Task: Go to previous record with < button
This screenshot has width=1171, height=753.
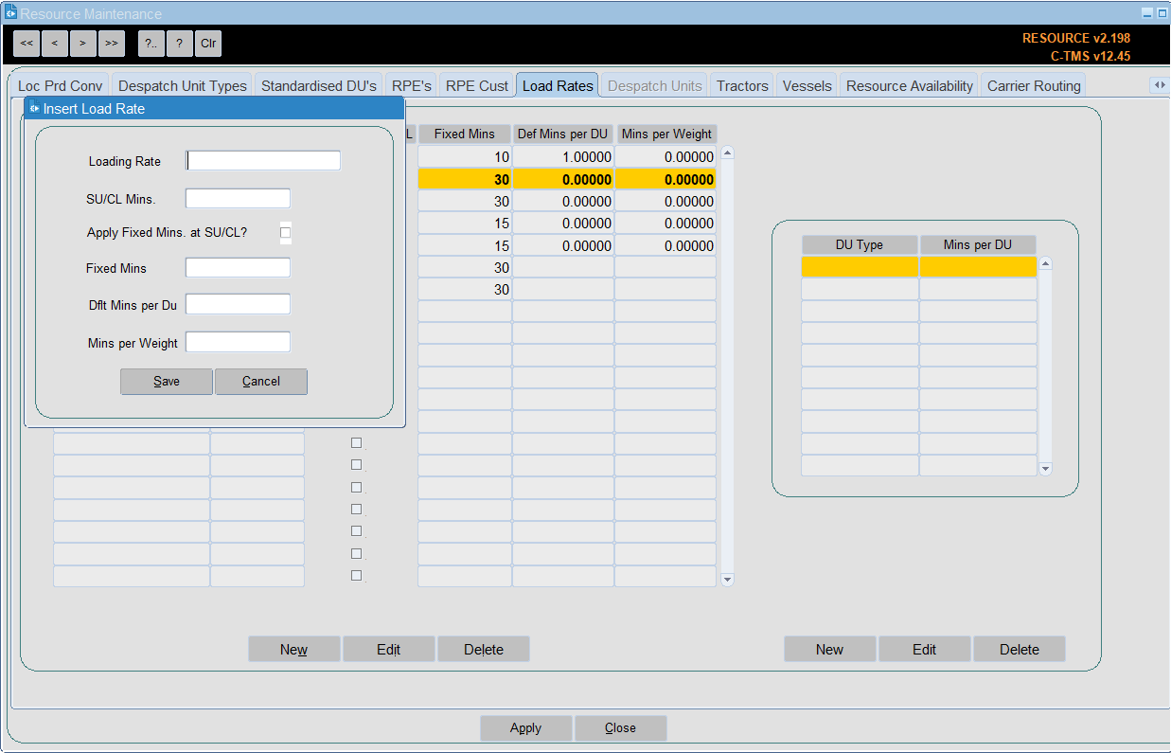Action: coord(55,43)
